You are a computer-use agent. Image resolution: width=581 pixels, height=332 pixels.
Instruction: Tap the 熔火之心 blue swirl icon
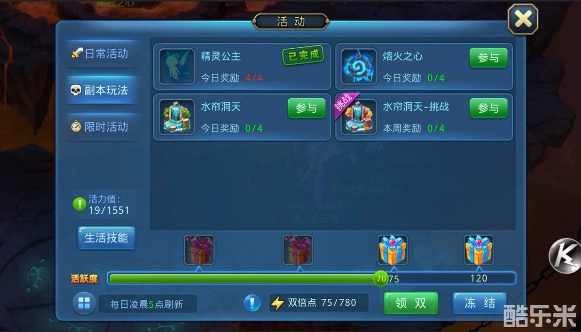pos(358,67)
